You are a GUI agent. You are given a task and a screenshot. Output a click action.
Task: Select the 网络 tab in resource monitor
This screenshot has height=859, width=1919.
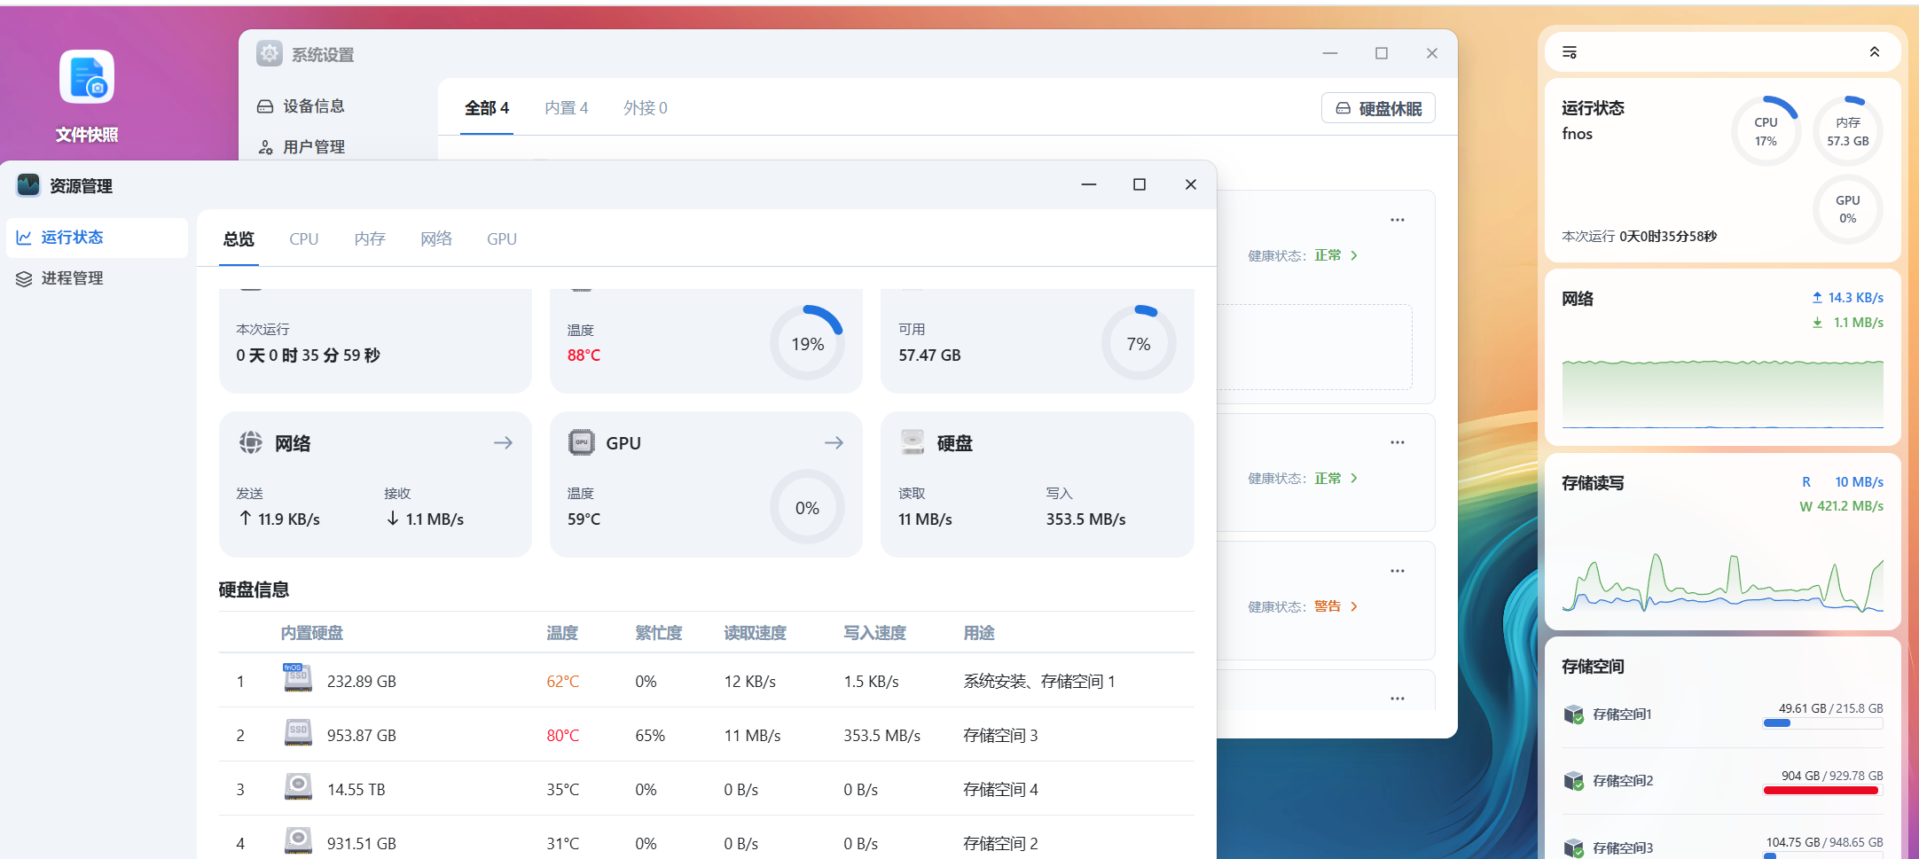435,239
